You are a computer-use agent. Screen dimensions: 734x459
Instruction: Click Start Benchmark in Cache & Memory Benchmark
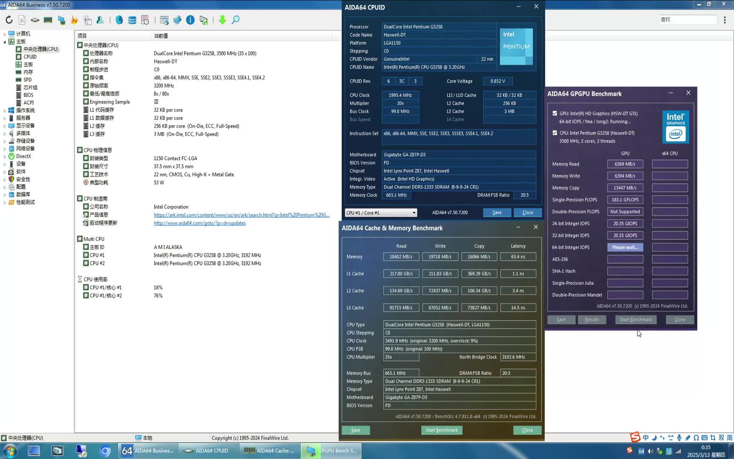click(x=442, y=430)
